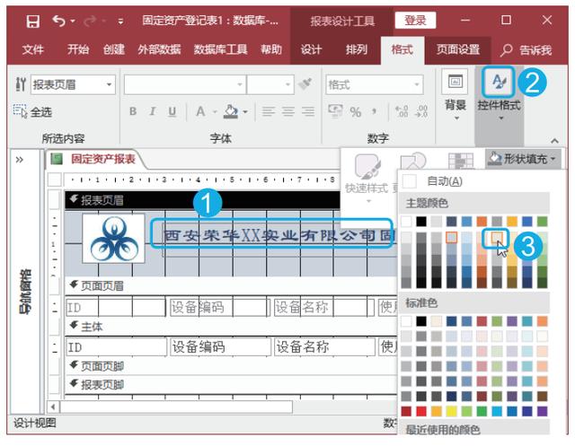This screenshot has width=575, height=446.
Task: Undo the last action
Action: point(58,21)
